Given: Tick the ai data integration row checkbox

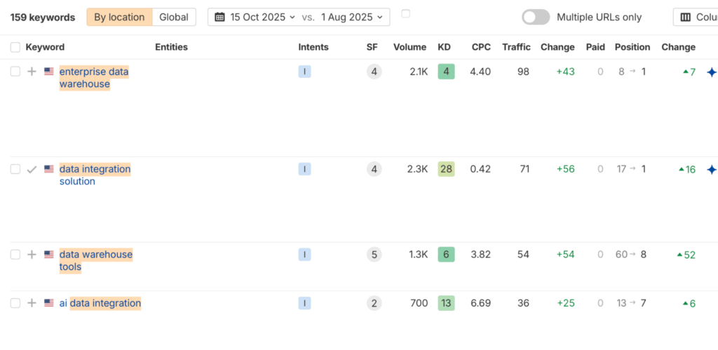Looking at the screenshot, I should (15, 303).
